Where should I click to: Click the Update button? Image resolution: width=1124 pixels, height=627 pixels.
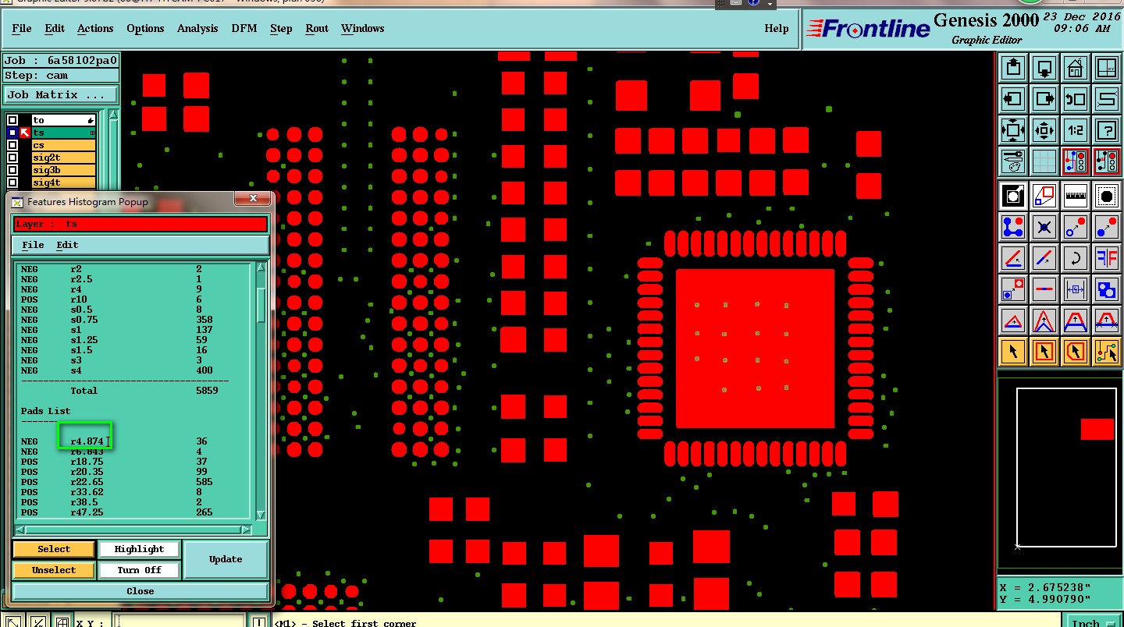[226, 559]
